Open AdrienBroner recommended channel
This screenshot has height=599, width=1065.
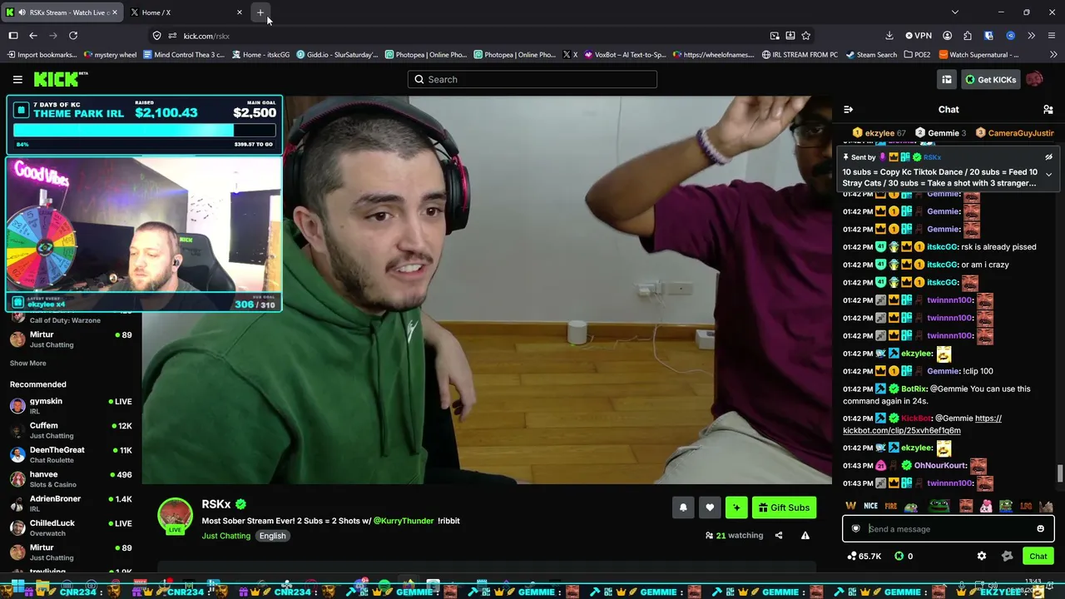coord(71,503)
